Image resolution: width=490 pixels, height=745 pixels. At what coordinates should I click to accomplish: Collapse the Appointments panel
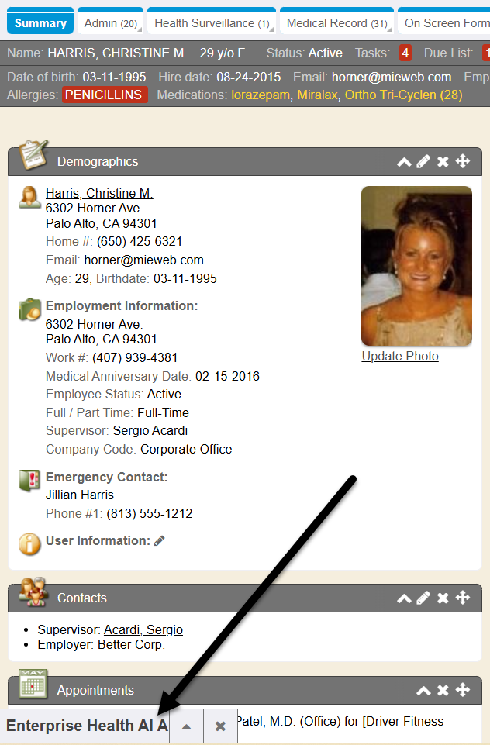pos(423,691)
